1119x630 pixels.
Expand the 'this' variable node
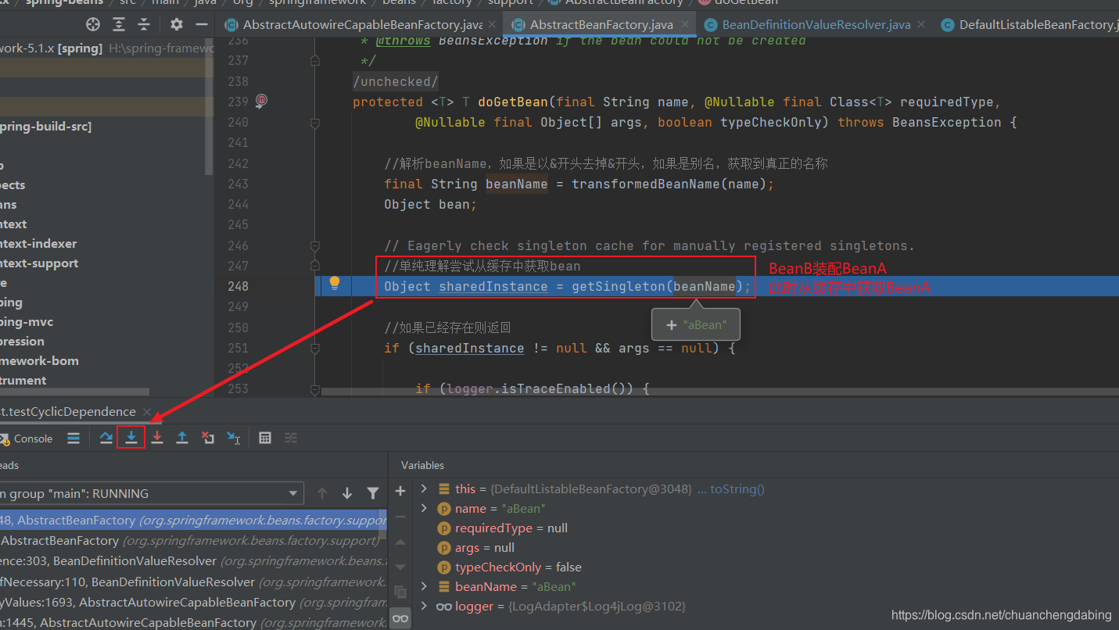tap(424, 489)
